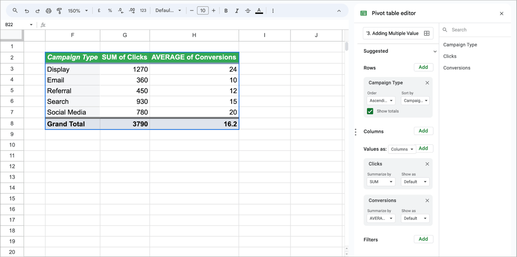The height and width of the screenshot is (257, 517).
Task: Select column F header
Action: [73, 35]
